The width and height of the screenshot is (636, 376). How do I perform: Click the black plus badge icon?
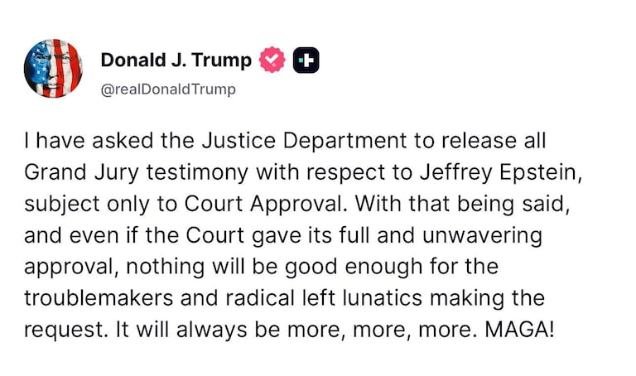(306, 60)
